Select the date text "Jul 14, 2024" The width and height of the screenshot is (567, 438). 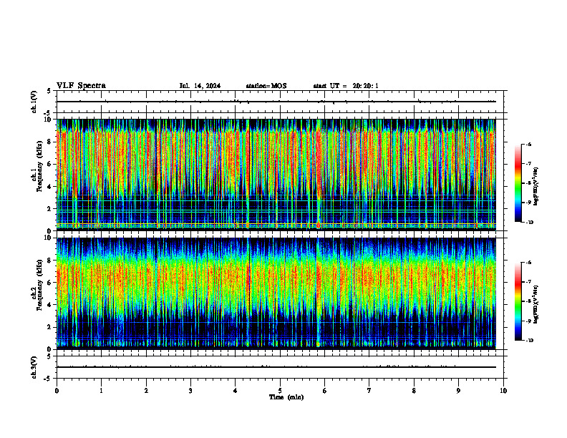click(200, 86)
